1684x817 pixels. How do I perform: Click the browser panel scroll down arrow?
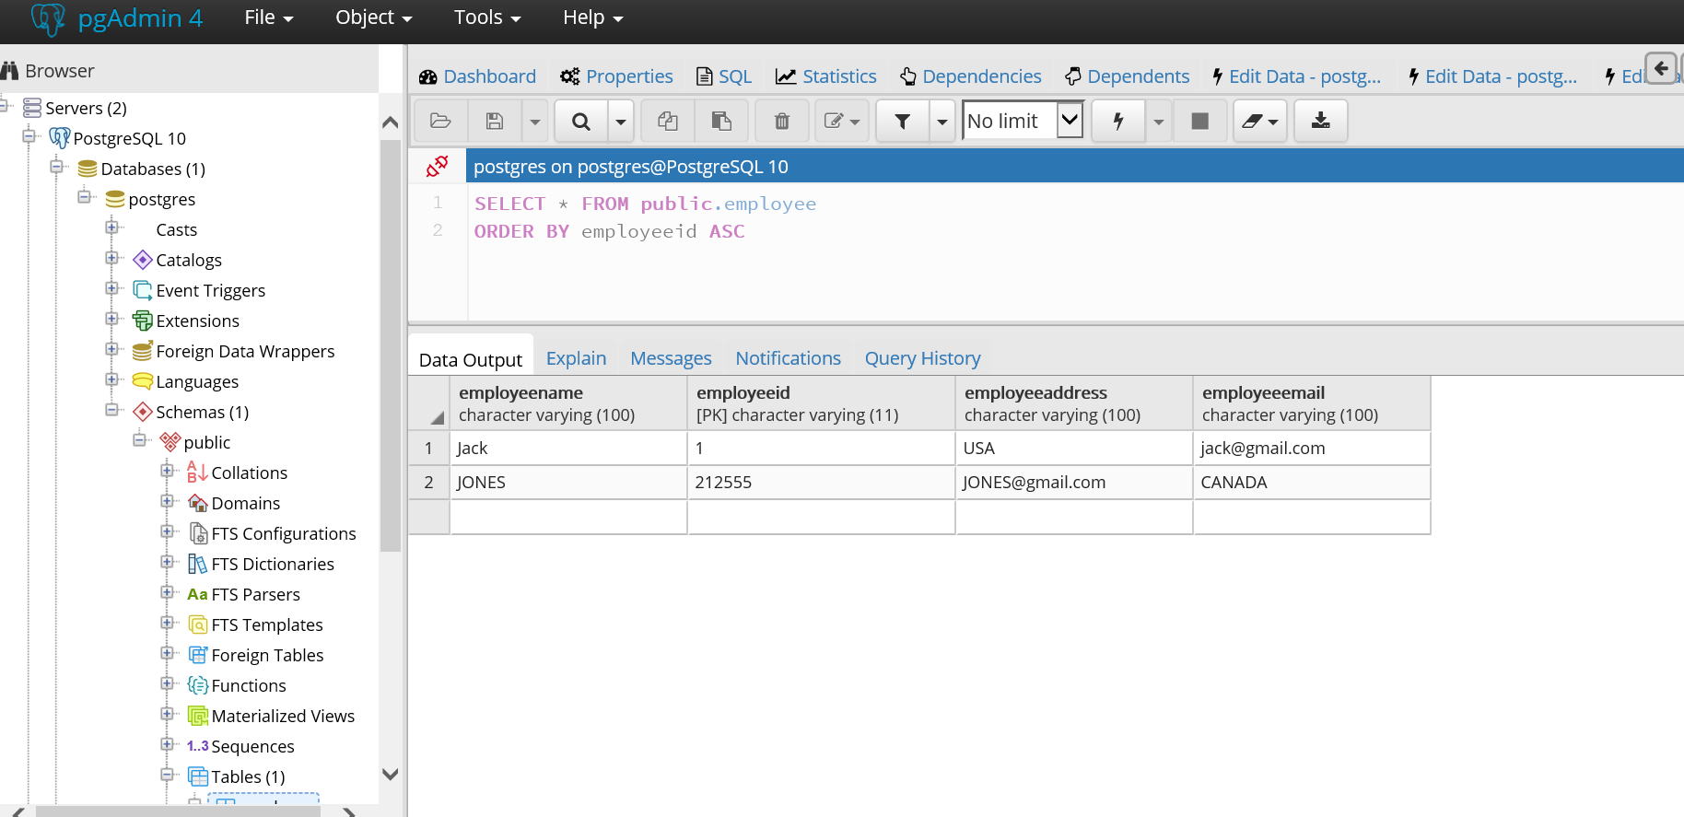(x=390, y=775)
